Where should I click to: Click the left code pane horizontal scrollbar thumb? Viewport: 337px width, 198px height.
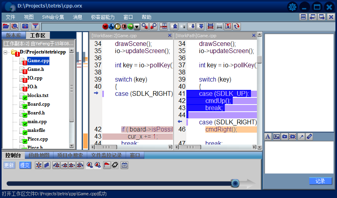click(x=106, y=147)
